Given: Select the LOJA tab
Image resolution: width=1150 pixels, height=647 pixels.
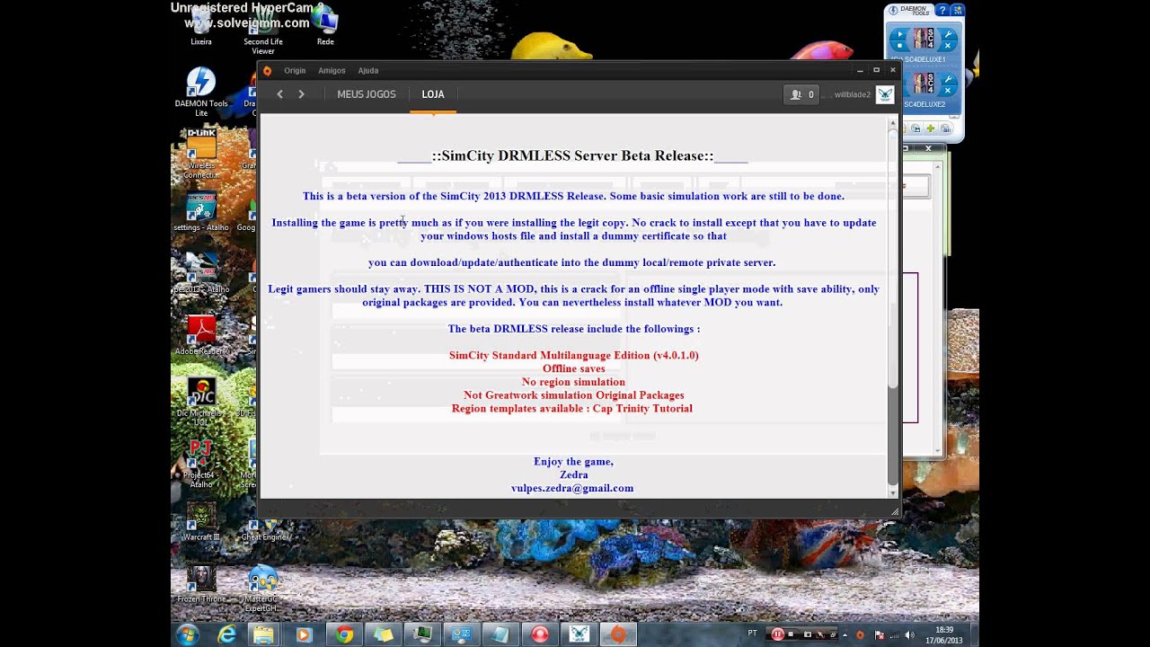Looking at the screenshot, I should (x=433, y=94).
